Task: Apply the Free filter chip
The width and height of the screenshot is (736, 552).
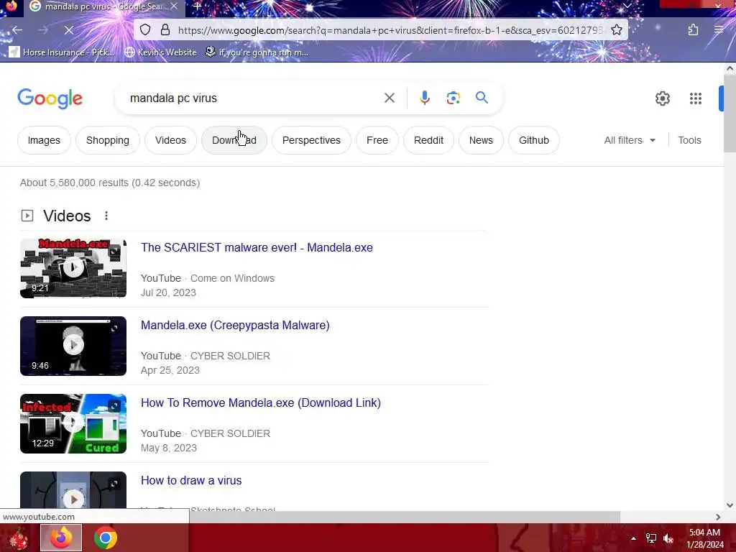Action: pos(377,140)
